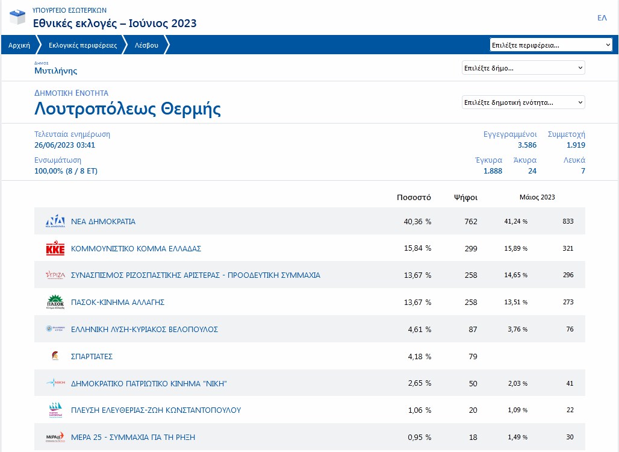Click the Πλεύση Ελευθερίας party logo
This screenshot has width=619, height=452.
55,410
